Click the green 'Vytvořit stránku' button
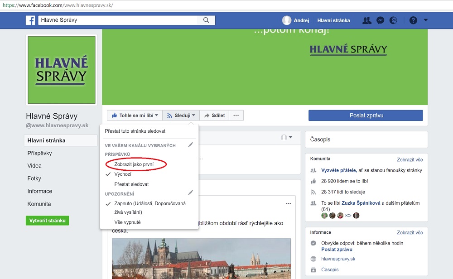 (48, 221)
